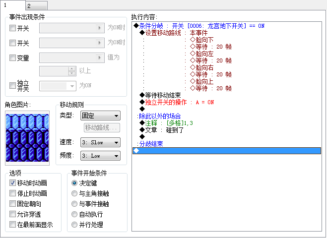The width and height of the screenshot is (327, 238).
Task: Choose 与主角接触 as trigger
Action: tap(74, 193)
